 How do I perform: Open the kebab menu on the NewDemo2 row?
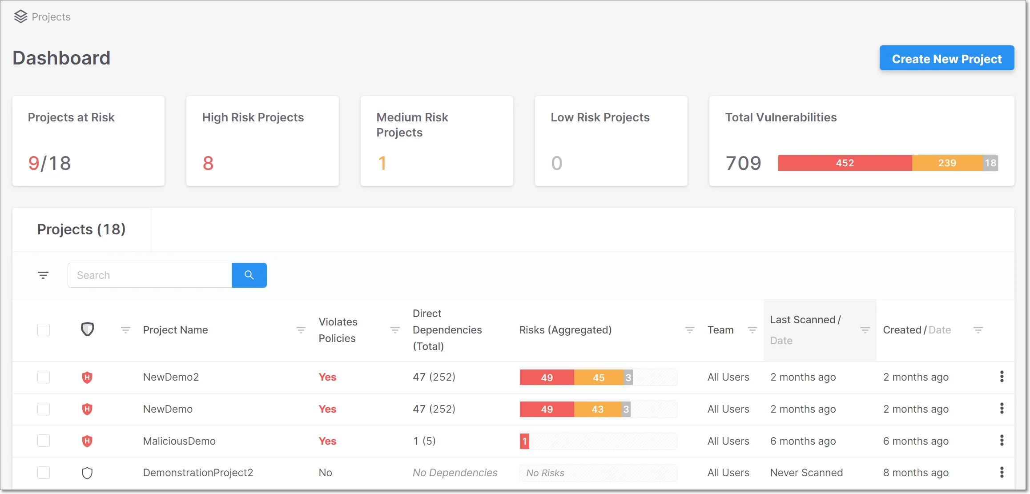[1002, 377]
